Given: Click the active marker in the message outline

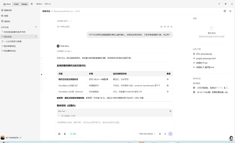Looking at the screenshot, I should (42, 75).
